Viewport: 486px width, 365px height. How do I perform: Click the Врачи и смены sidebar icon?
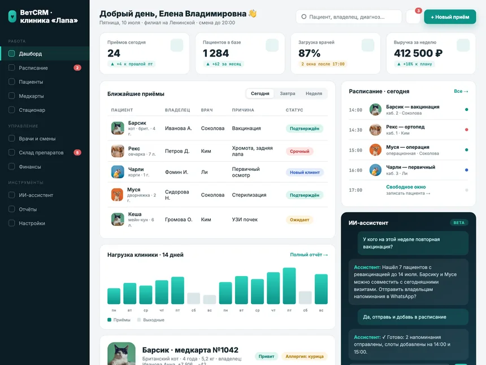pyautogui.click(x=11, y=139)
